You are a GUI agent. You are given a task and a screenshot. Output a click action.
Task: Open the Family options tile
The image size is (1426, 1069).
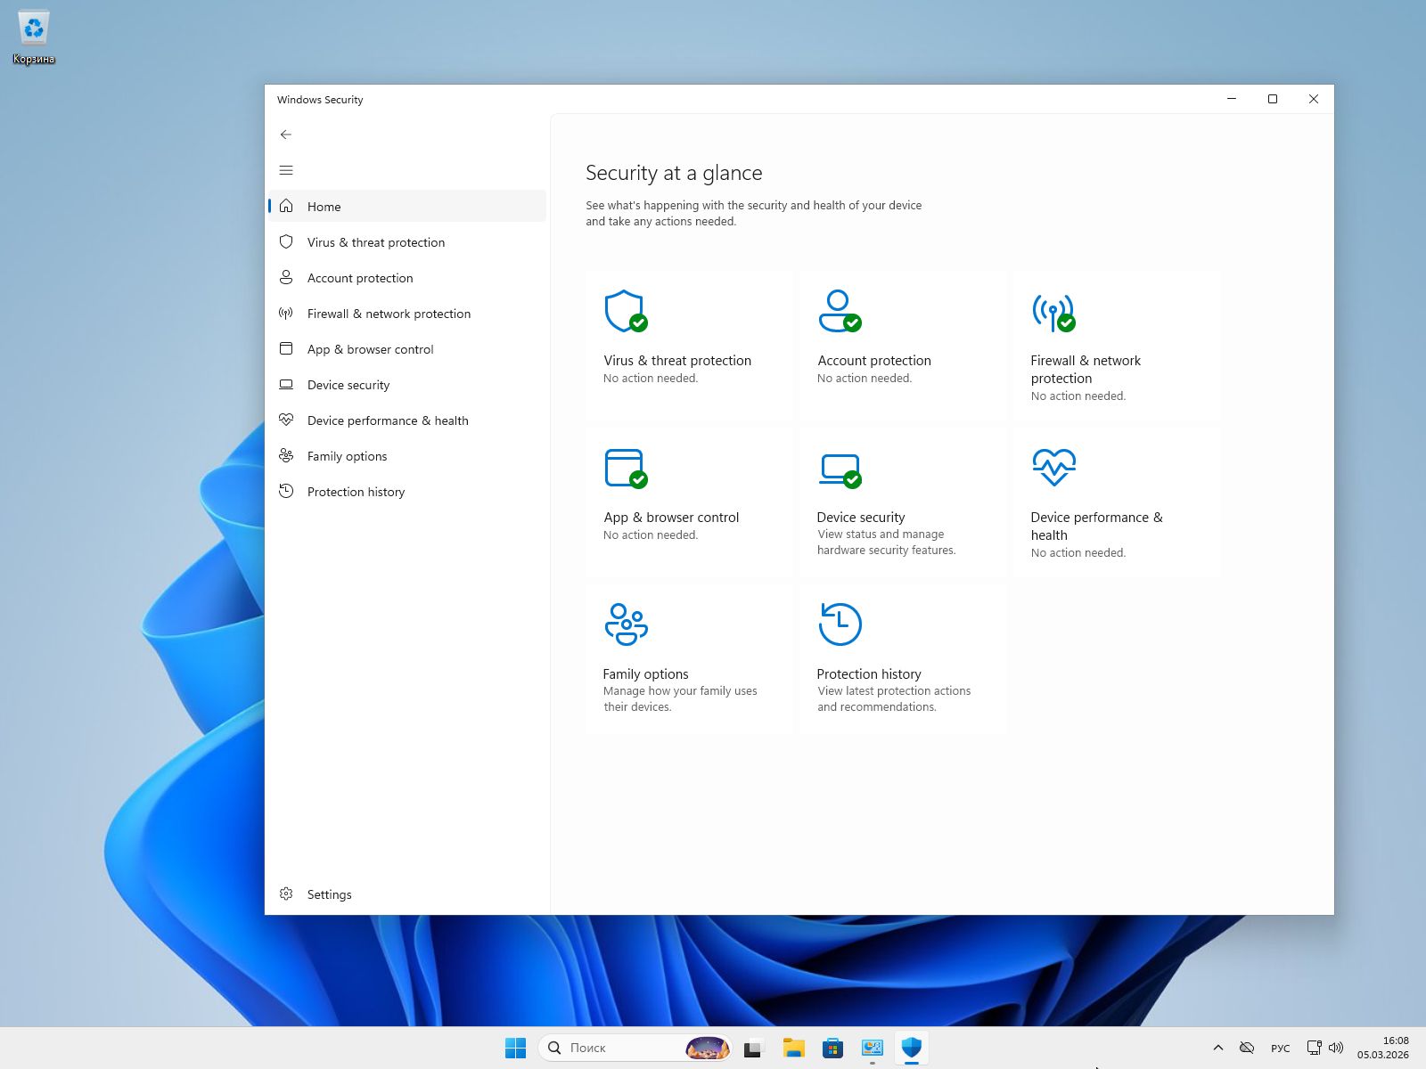[686, 659]
